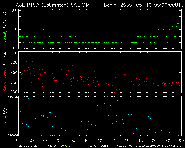Click the '260' speed axis tick label

point(14,92)
